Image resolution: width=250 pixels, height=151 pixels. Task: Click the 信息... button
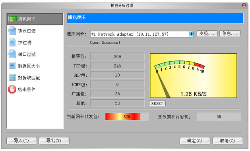230,34
